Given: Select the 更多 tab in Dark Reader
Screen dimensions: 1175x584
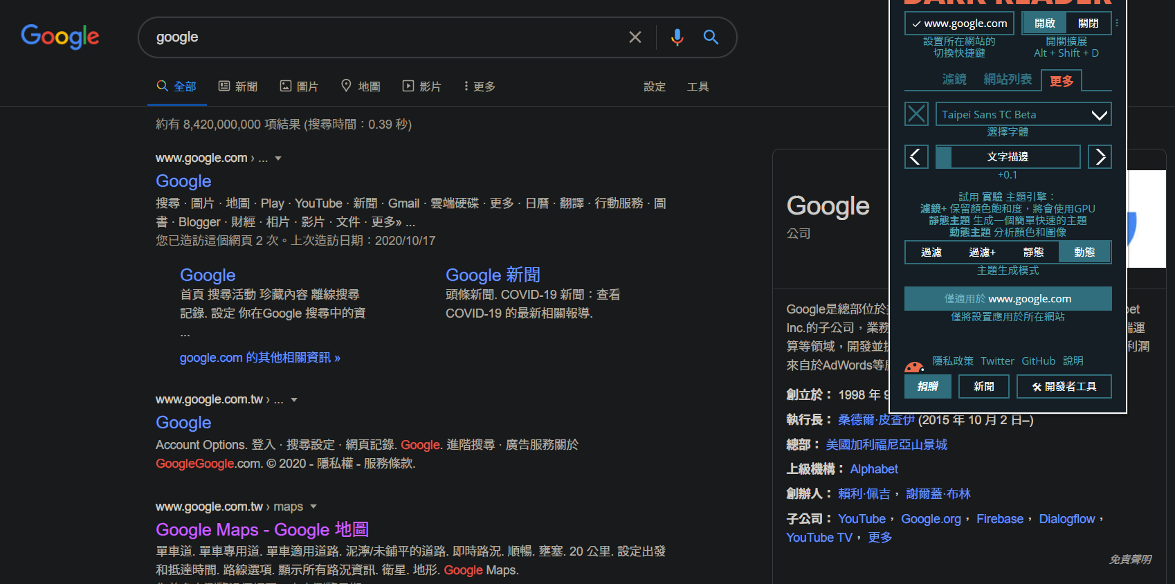Looking at the screenshot, I should pyautogui.click(x=1062, y=81).
